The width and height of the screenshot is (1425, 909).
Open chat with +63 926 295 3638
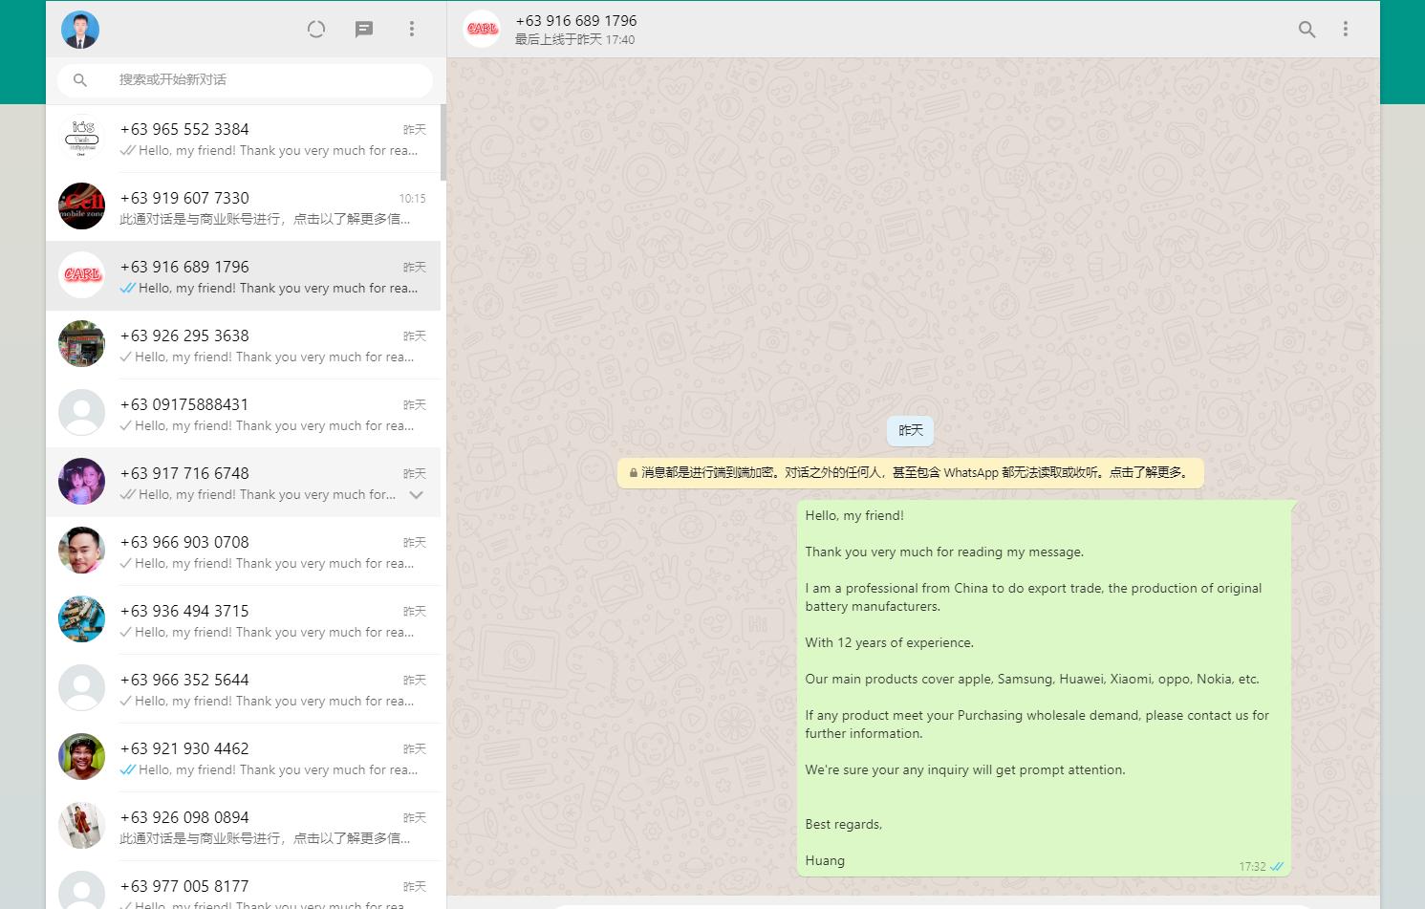point(244,345)
